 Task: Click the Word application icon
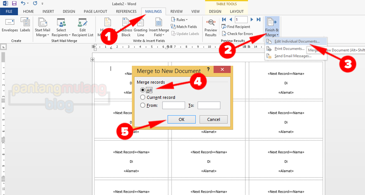coord(5,4)
